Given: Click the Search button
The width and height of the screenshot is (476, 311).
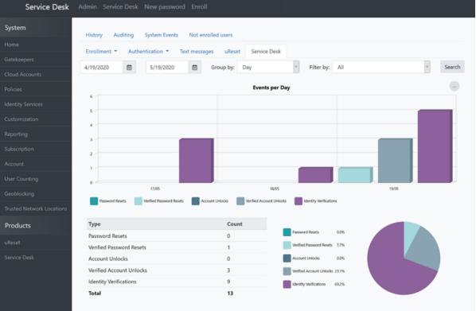Looking at the screenshot, I should coord(452,67).
